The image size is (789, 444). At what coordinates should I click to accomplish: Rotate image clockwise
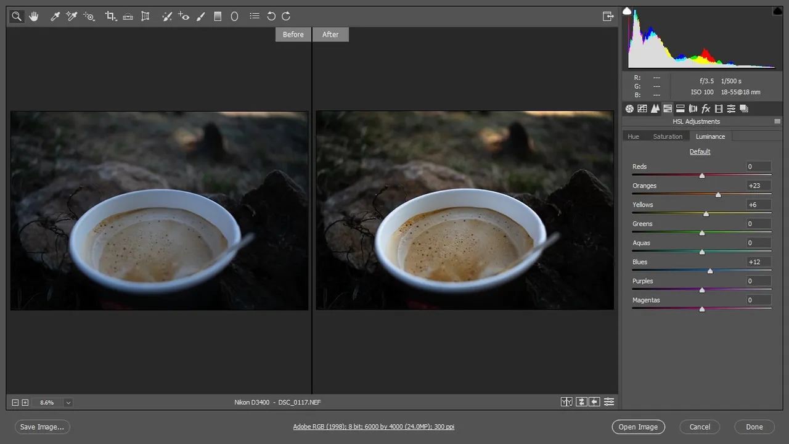point(286,17)
